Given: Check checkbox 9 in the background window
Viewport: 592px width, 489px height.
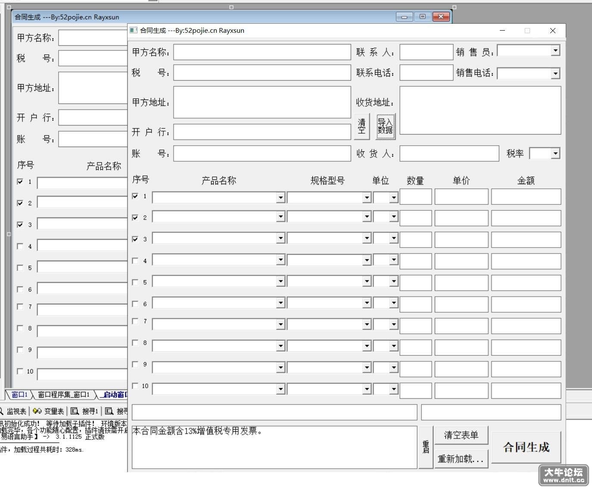Looking at the screenshot, I should tap(20, 350).
